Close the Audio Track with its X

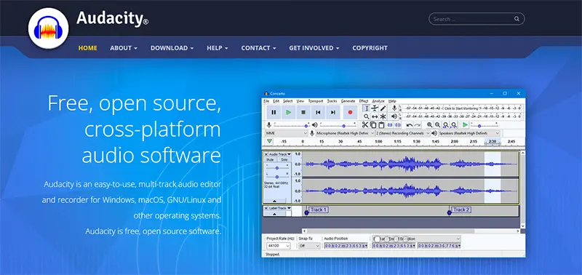click(x=266, y=154)
